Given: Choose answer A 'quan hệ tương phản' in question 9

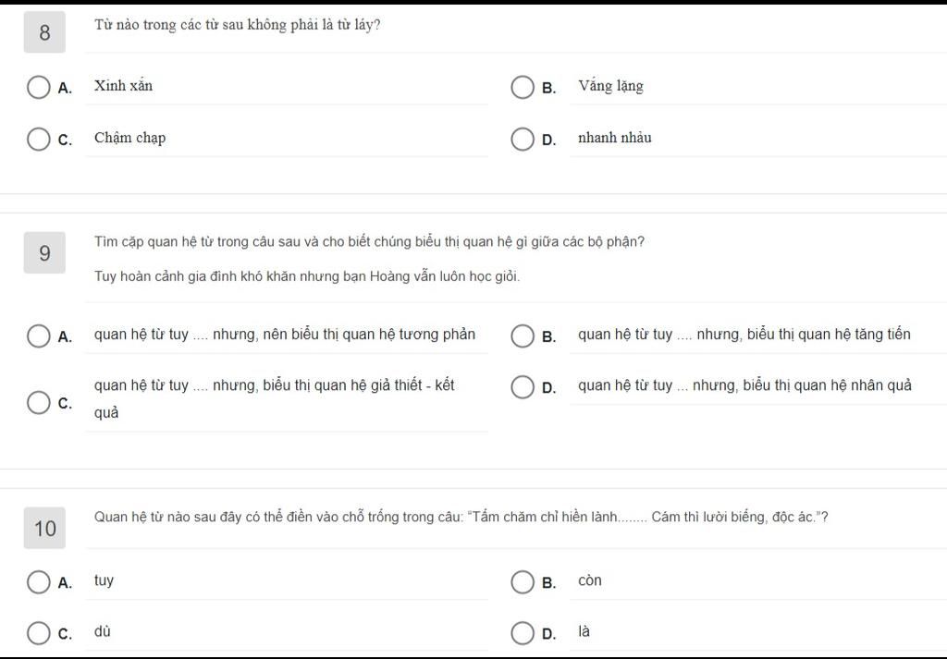Looking at the screenshot, I should [39, 336].
